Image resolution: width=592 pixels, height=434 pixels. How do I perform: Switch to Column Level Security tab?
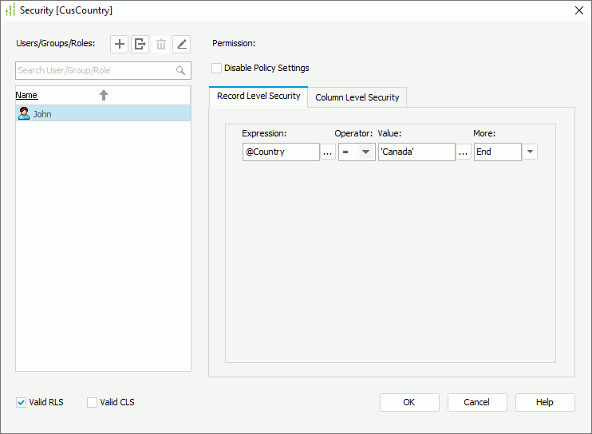point(357,97)
